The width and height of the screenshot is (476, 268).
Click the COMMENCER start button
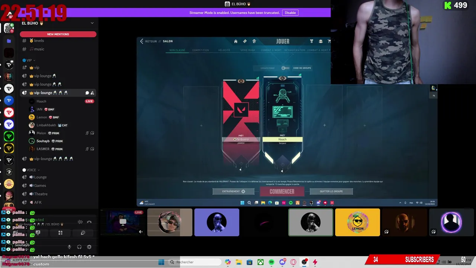[282, 191]
